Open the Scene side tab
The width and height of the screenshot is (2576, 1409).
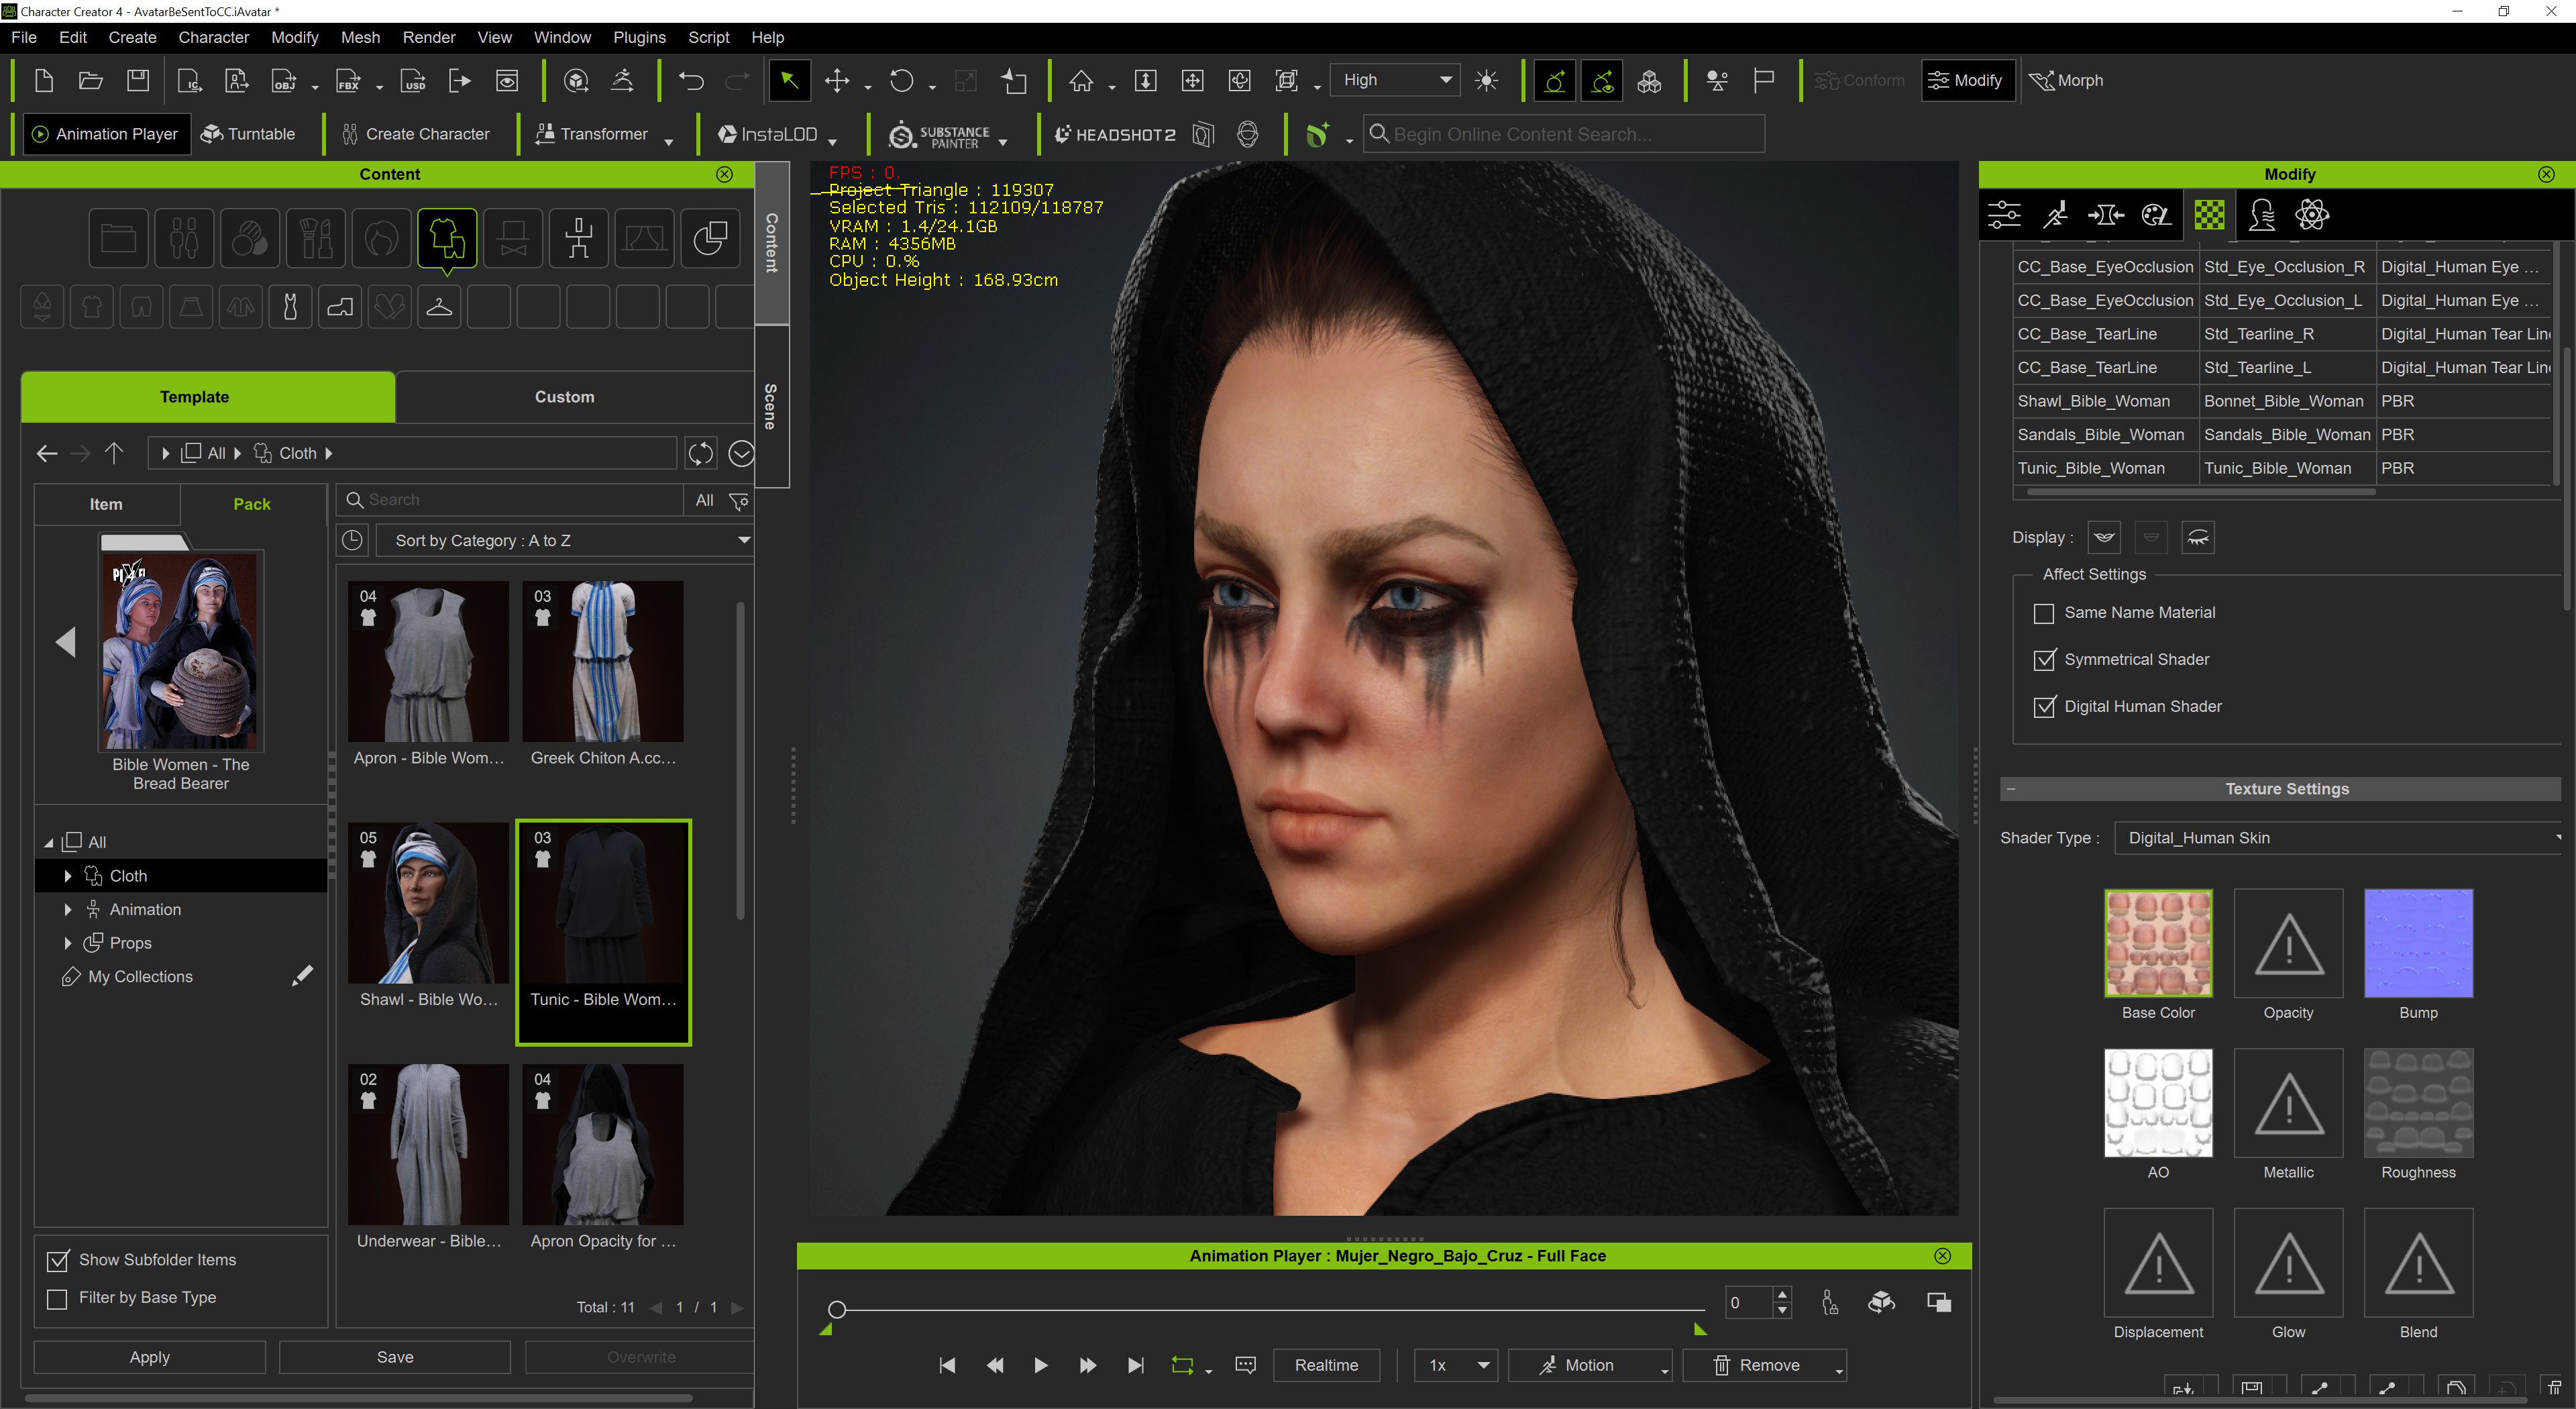[770, 406]
